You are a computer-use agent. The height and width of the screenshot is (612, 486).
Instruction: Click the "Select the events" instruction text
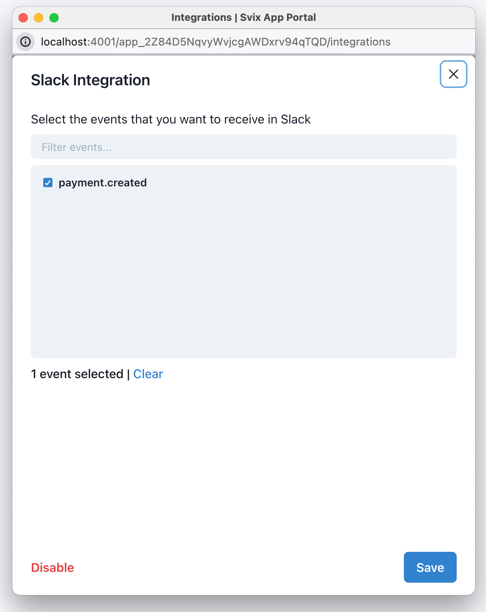[x=170, y=120]
